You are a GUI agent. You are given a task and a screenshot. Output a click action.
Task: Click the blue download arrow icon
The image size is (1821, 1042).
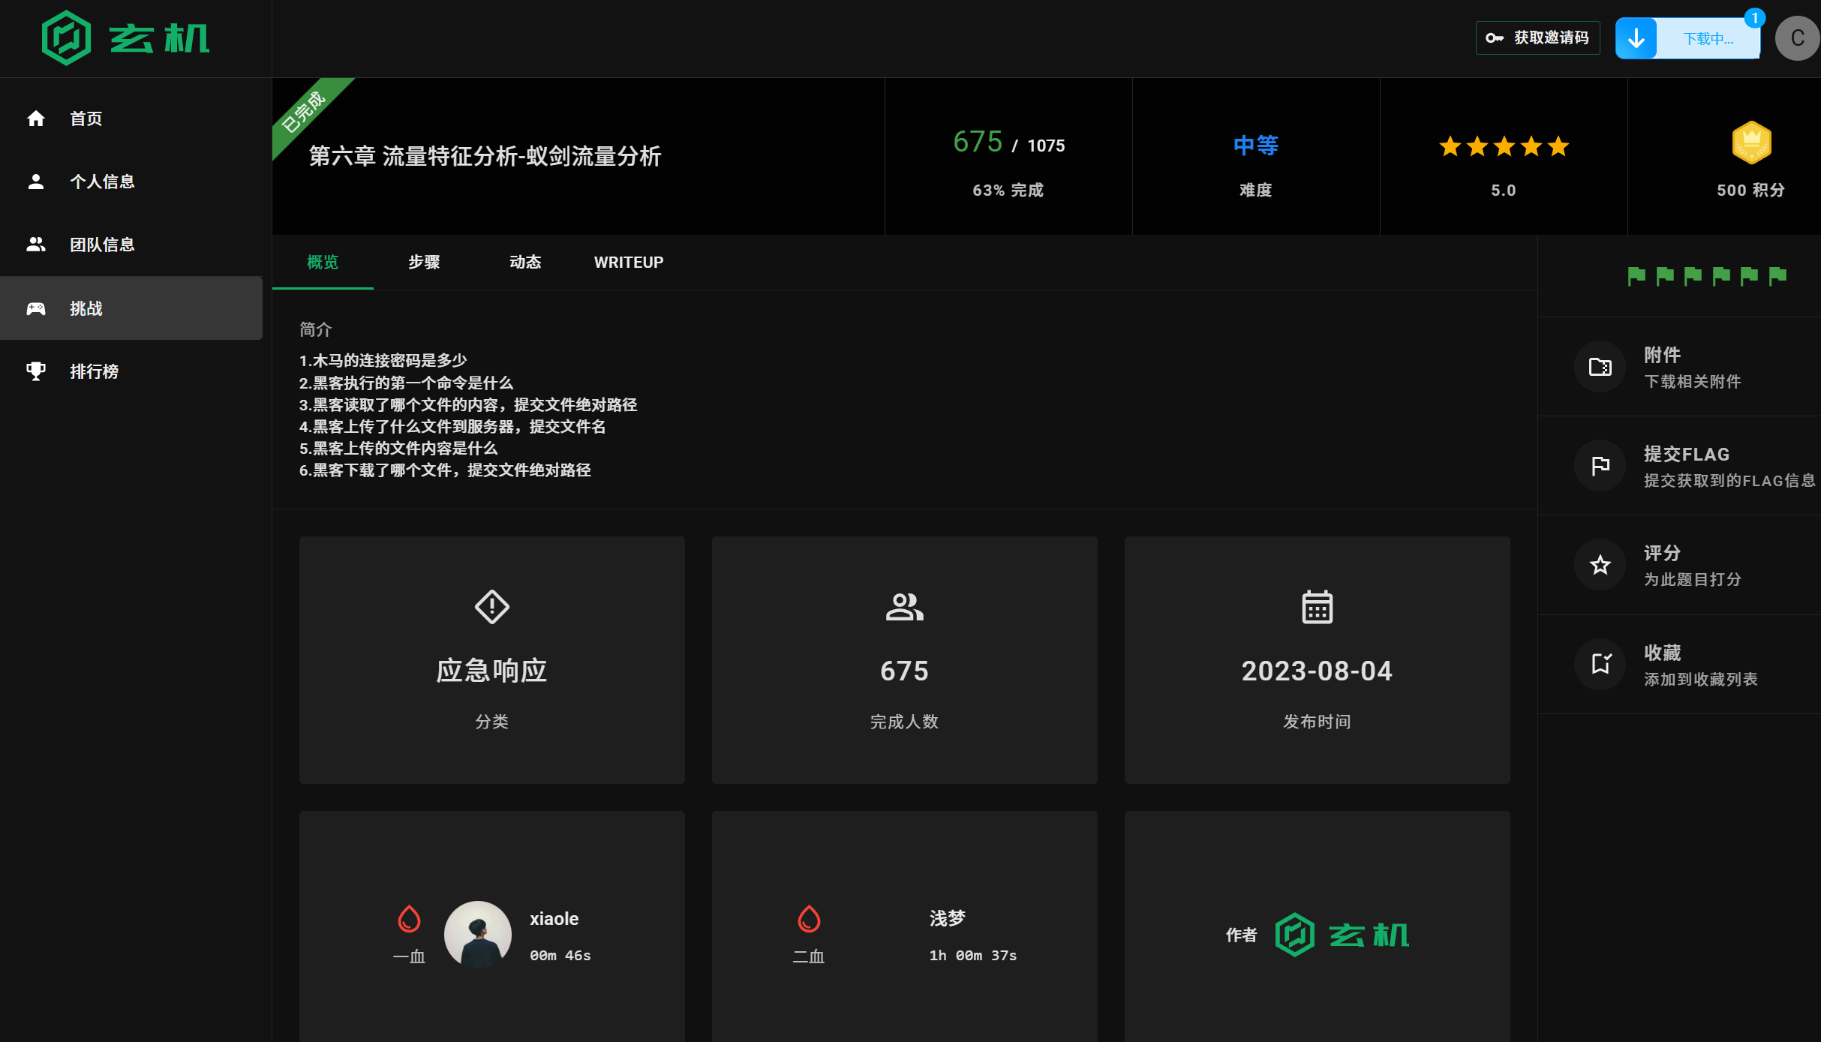pyautogui.click(x=1636, y=38)
